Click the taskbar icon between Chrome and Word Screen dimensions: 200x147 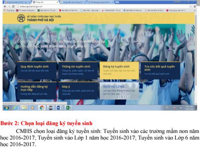[51, 108]
